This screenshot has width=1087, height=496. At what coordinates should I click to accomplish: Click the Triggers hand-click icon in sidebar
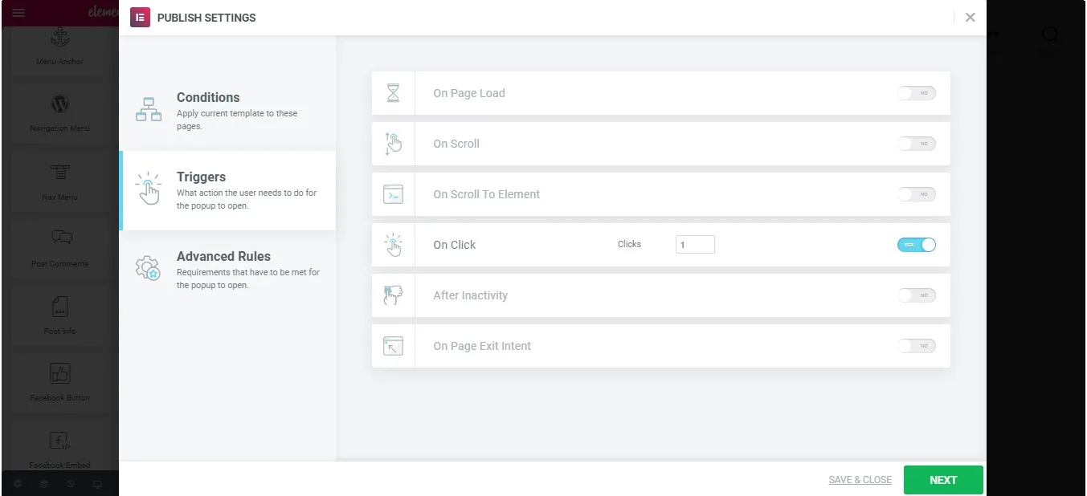point(149,189)
